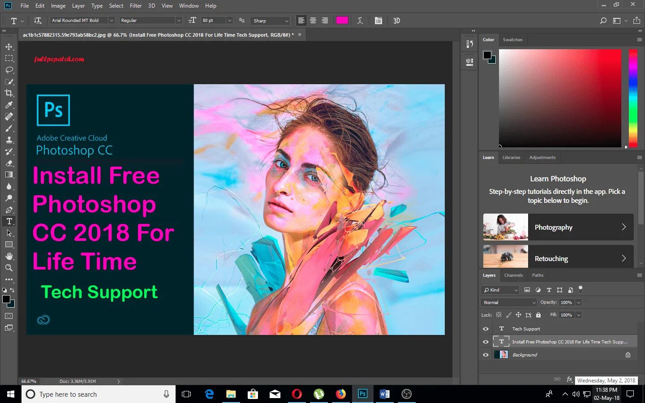Viewport: 645px width, 403px height.
Task: Toggle Lock transparent pixels
Action: tap(499, 315)
